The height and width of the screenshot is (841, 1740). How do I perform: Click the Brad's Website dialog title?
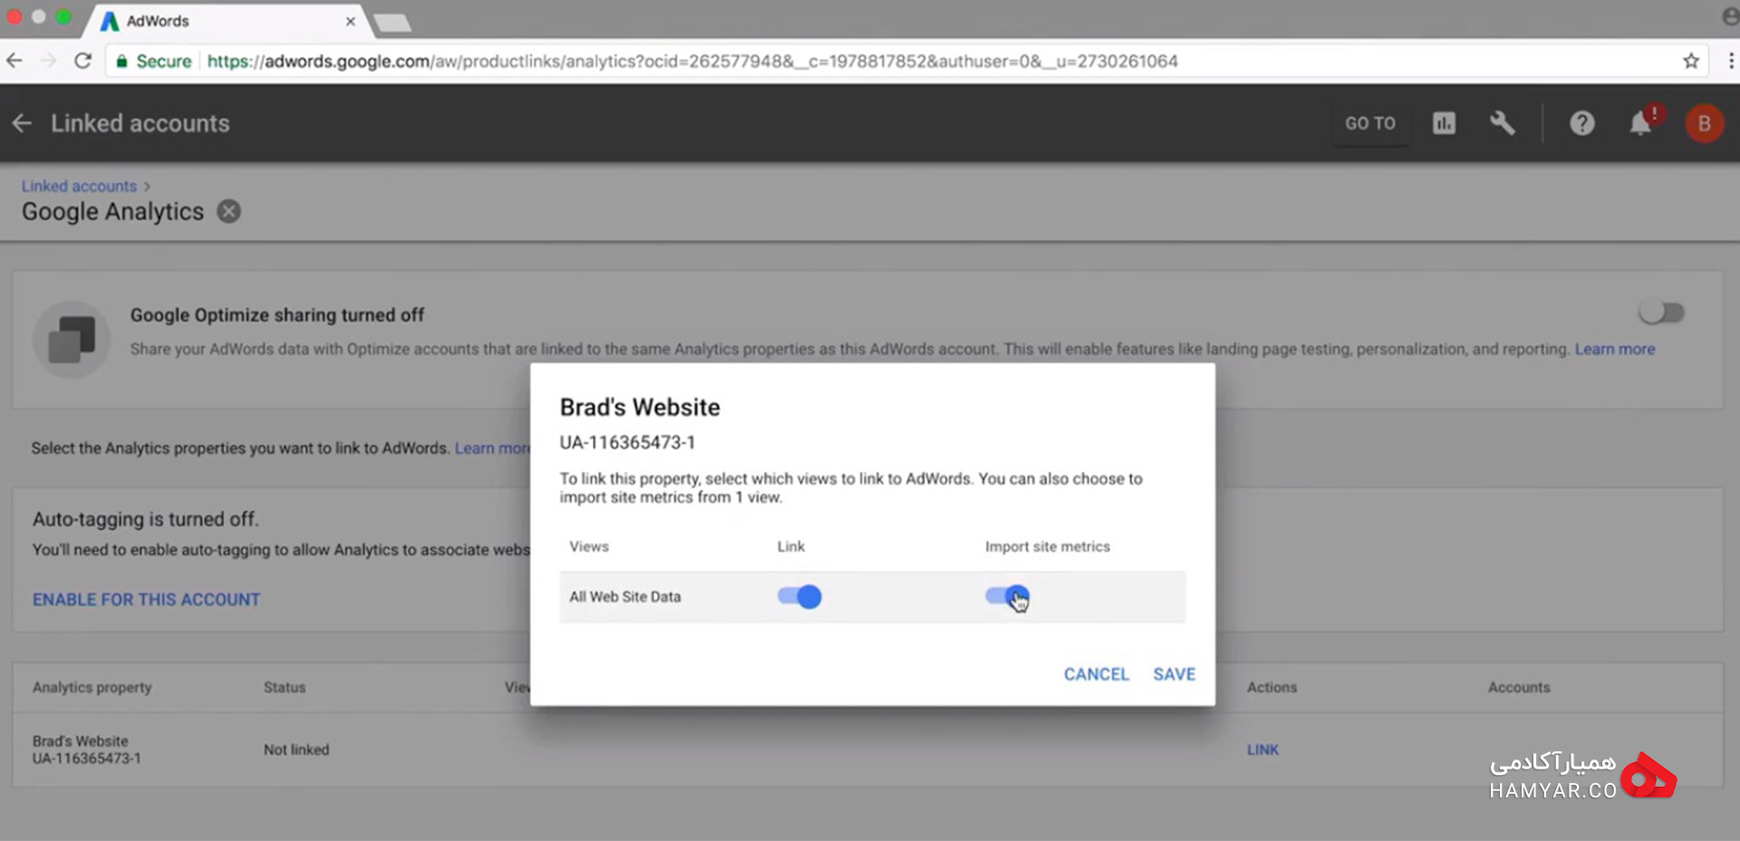[x=640, y=407]
